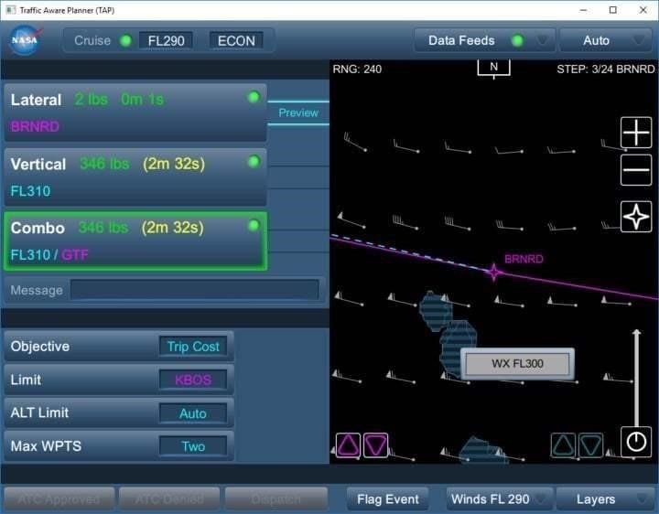The height and width of the screenshot is (514, 659).
Task: Change the Limit KBOS value
Action: (193, 380)
